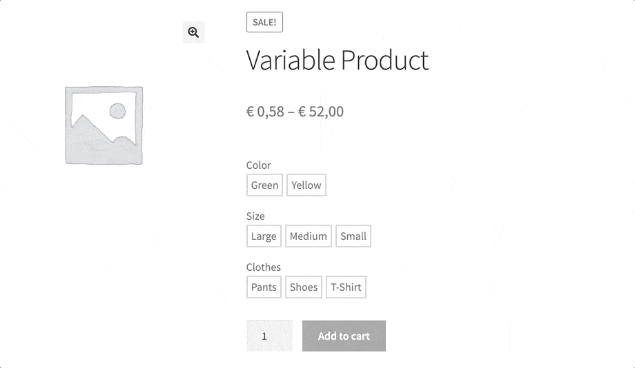Image resolution: width=635 pixels, height=368 pixels.
Task: Choose the Small size option
Action: pos(353,236)
